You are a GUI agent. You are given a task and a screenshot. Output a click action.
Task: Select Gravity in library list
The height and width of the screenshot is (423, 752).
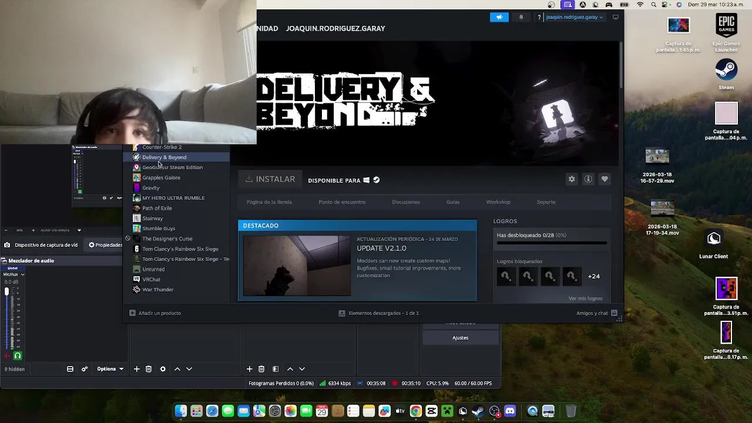coord(176,188)
